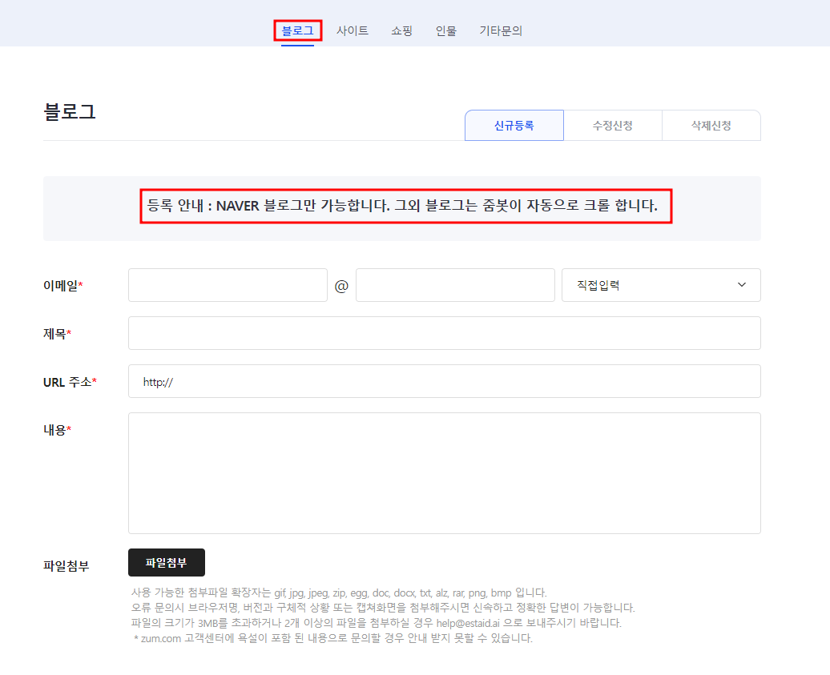Switch to the 수정신청 tab
The height and width of the screenshot is (675, 830).
click(613, 126)
